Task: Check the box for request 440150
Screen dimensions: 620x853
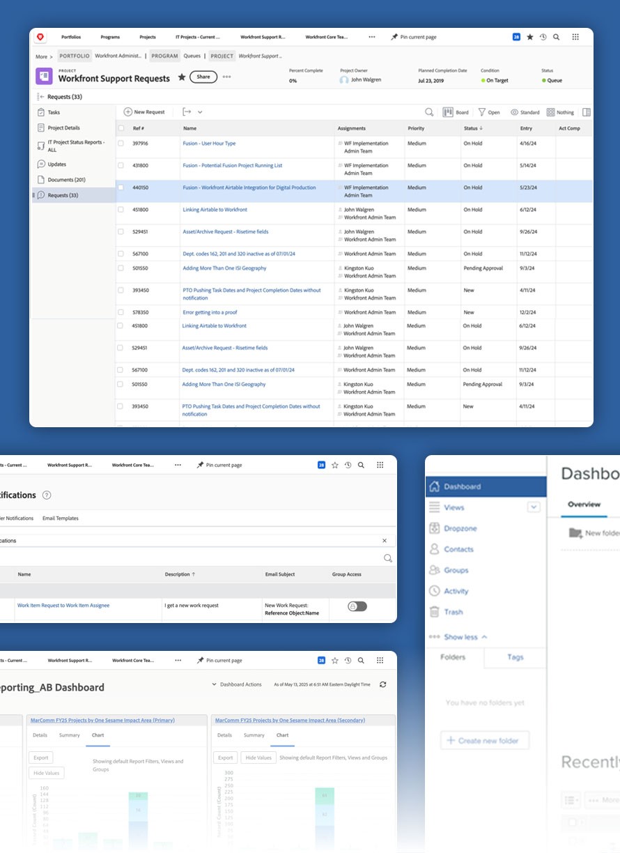Action: [x=121, y=187]
